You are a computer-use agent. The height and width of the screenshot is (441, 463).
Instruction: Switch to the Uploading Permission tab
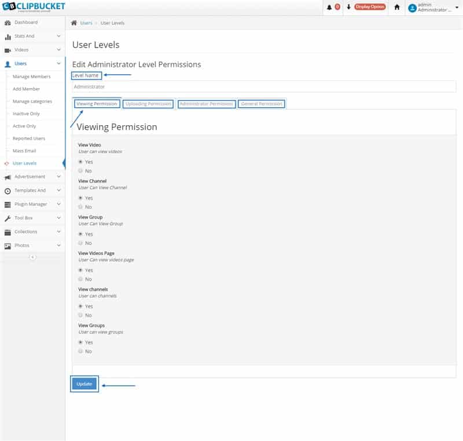[149, 104]
